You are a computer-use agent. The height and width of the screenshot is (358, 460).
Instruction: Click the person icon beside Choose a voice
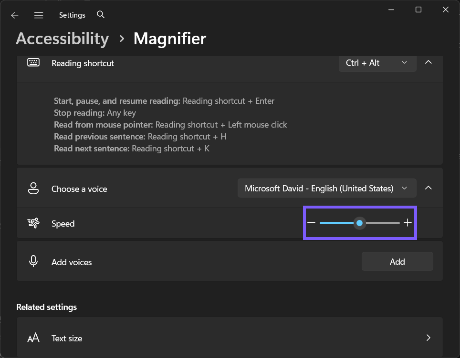click(33, 189)
